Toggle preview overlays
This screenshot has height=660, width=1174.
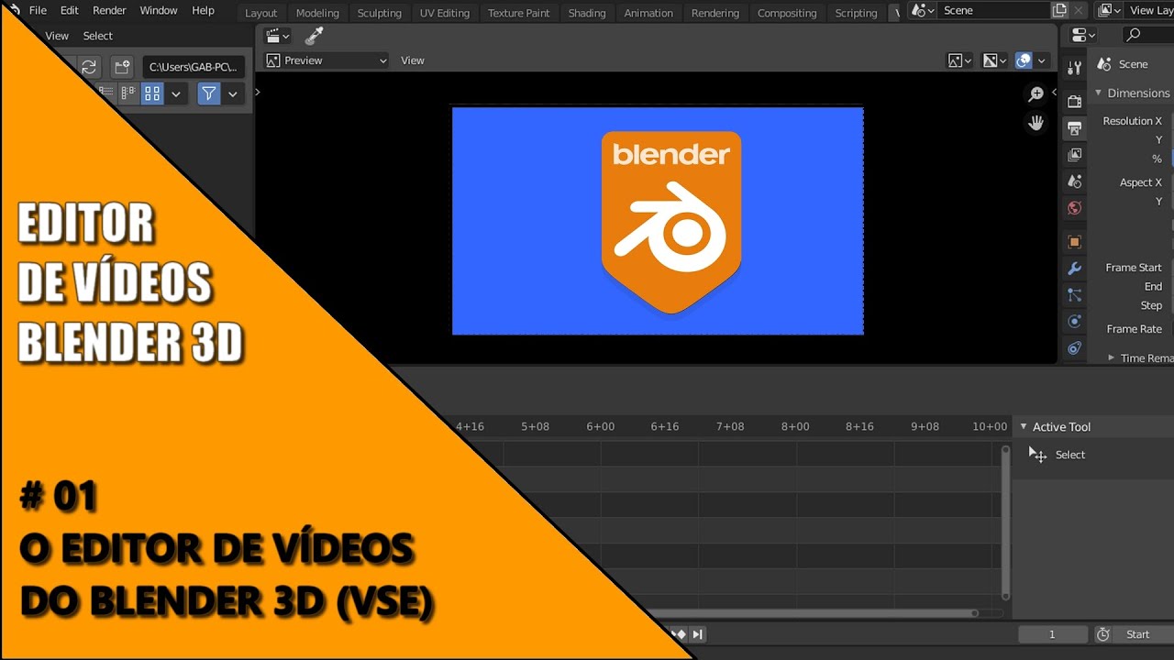(1024, 60)
